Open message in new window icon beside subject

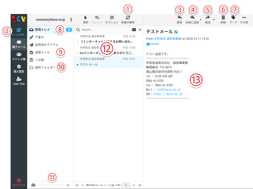(x=176, y=32)
